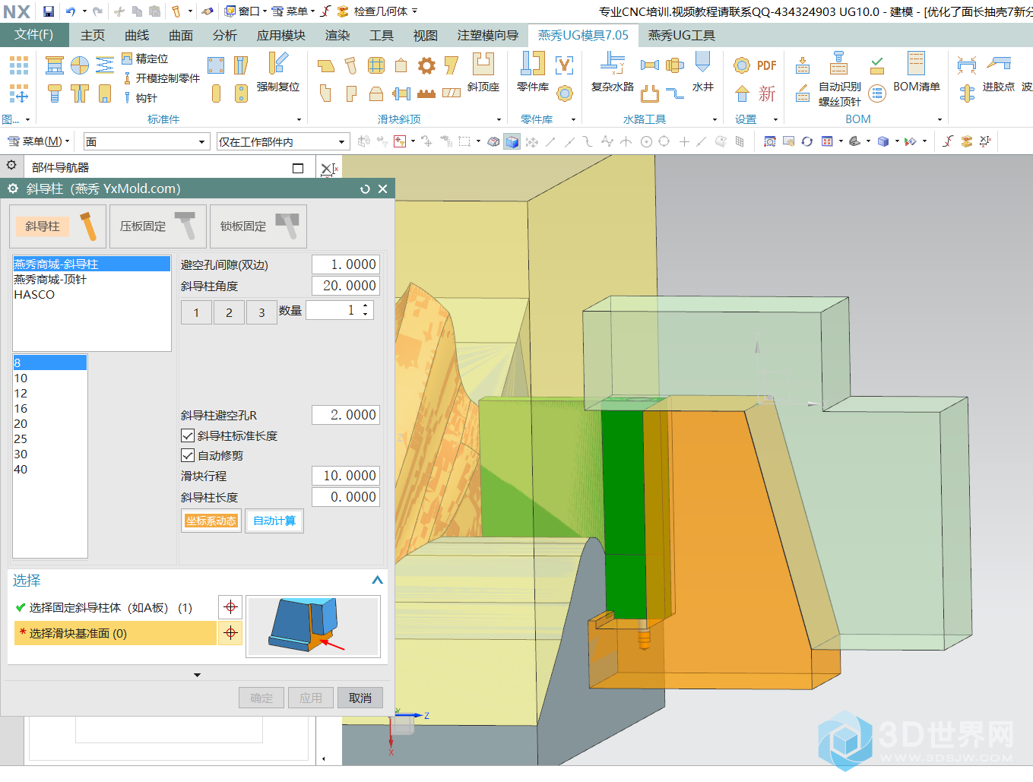Switch to the 燕秀UG工具 tab
The height and width of the screenshot is (782, 1033).
(x=682, y=35)
